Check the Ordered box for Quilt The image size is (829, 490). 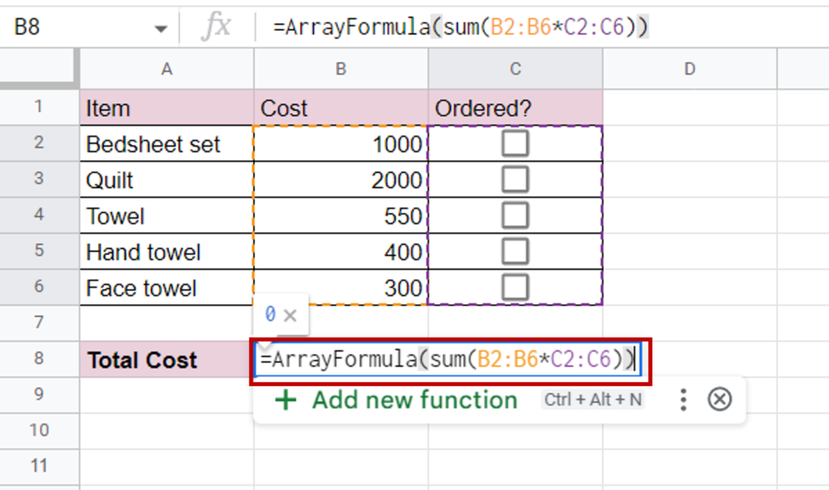[x=515, y=180]
